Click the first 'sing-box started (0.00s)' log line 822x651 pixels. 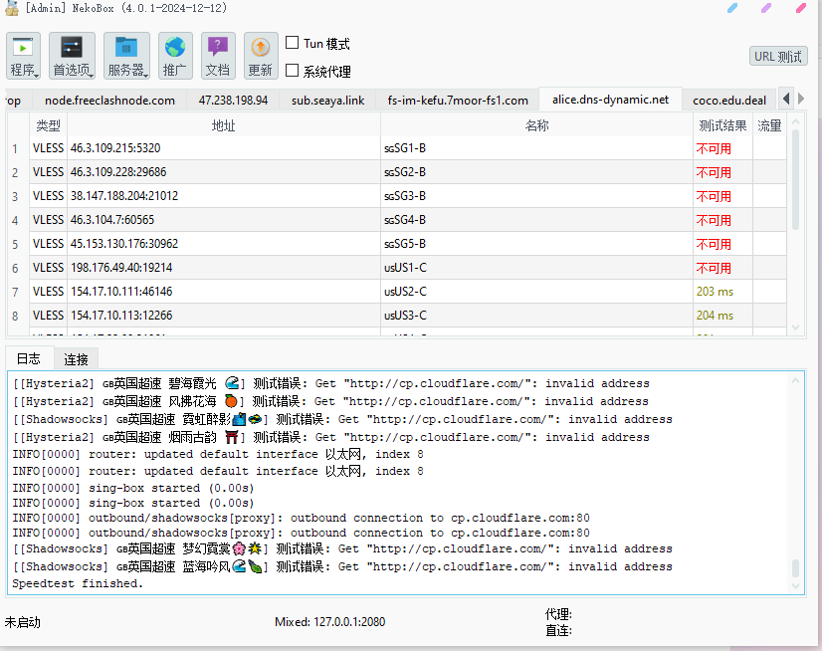(x=133, y=488)
